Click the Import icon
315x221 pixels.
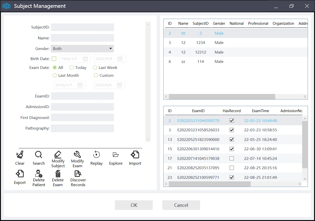click(135, 155)
